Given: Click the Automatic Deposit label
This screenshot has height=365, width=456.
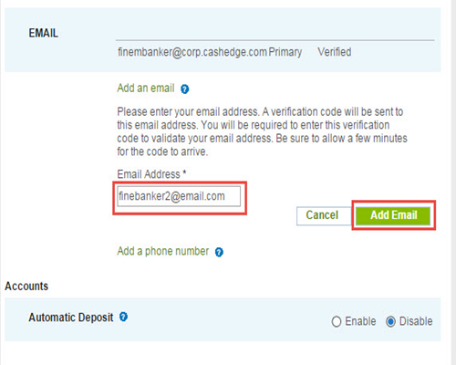Looking at the screenshot, I should pyautogui.click(x=71, y=318).
